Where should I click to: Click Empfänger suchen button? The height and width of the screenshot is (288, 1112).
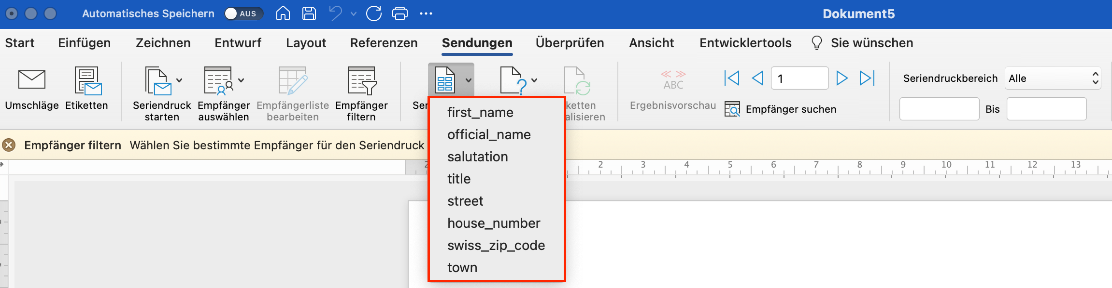coord(781,109)
